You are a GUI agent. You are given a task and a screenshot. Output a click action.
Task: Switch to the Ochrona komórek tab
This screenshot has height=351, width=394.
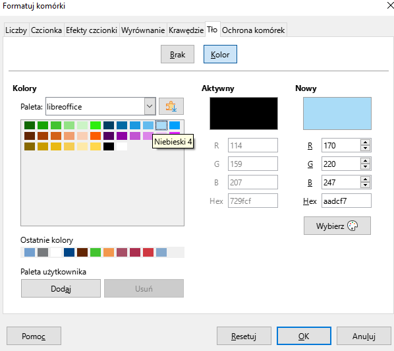(253, 30)
